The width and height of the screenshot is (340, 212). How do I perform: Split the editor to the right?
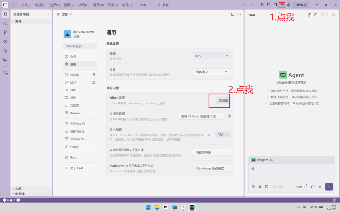coord(233,14)
